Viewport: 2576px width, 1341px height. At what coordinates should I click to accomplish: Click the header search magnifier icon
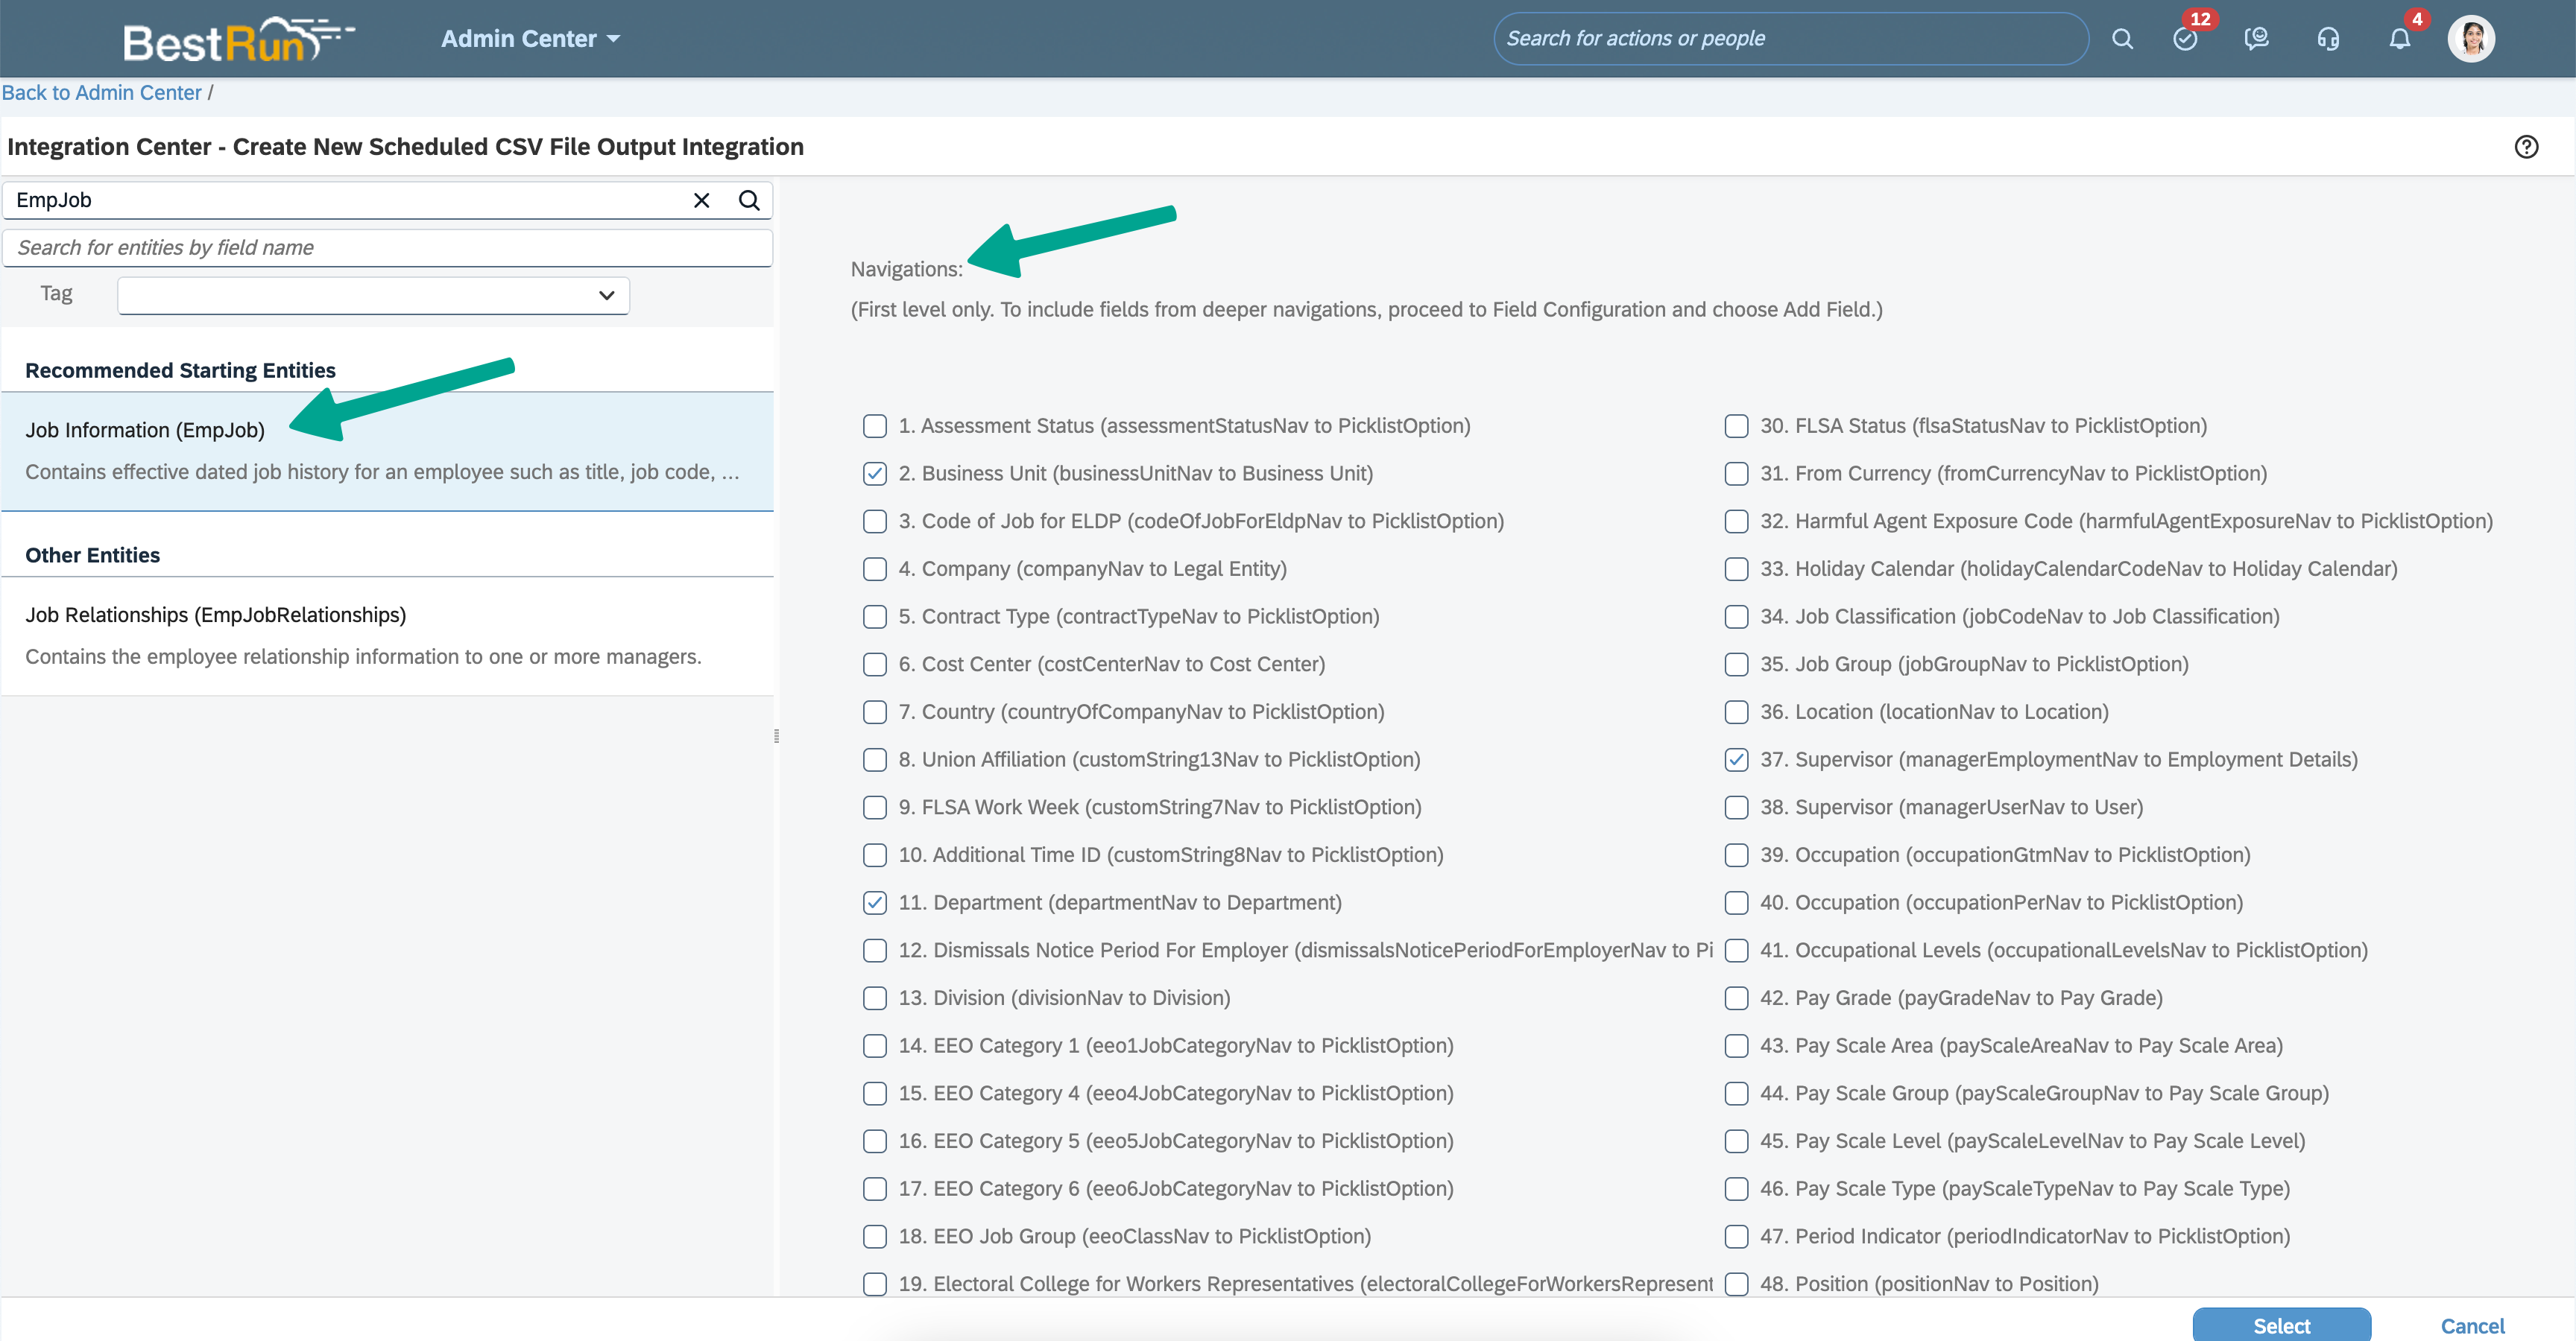[x=2122, y=39]
